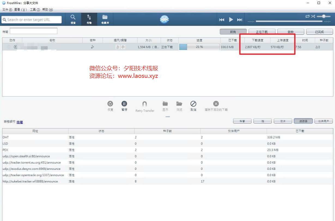Sort trackers by 已下载 column header in bottom table
Screen dimensions: 335x221
click(x=300, y=131)
